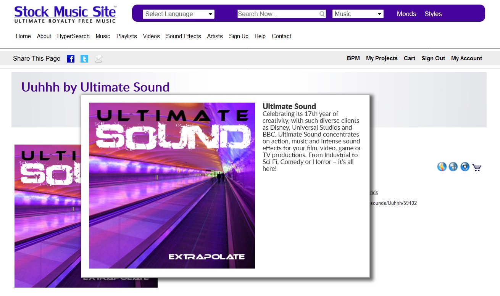Open the Contact page
The height and width of the screenshot is (296, 500).
click(x=281, y=36)
